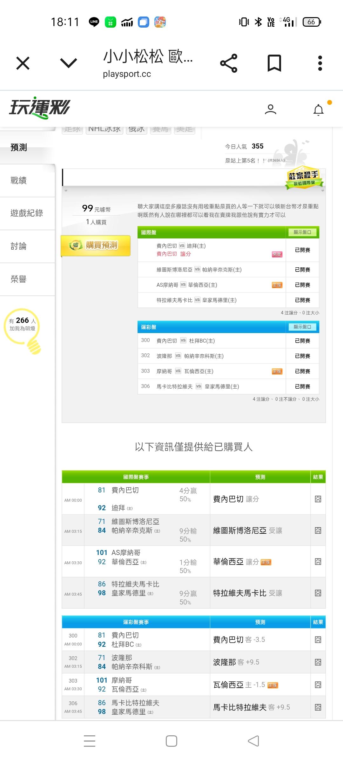Click the 4分贏 50% stat cell
The height and width of the screenshot is (762, 343).
click(x=188, y=495)
